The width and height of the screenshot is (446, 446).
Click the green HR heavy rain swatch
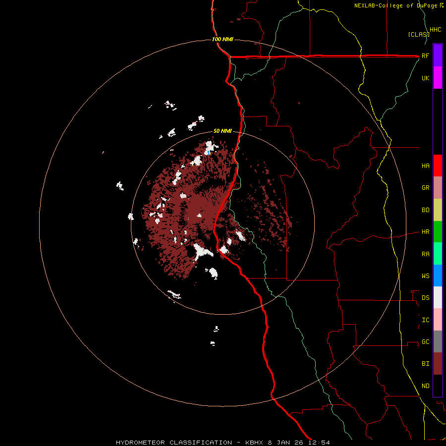pyautogui.click(x=438, y=232)
